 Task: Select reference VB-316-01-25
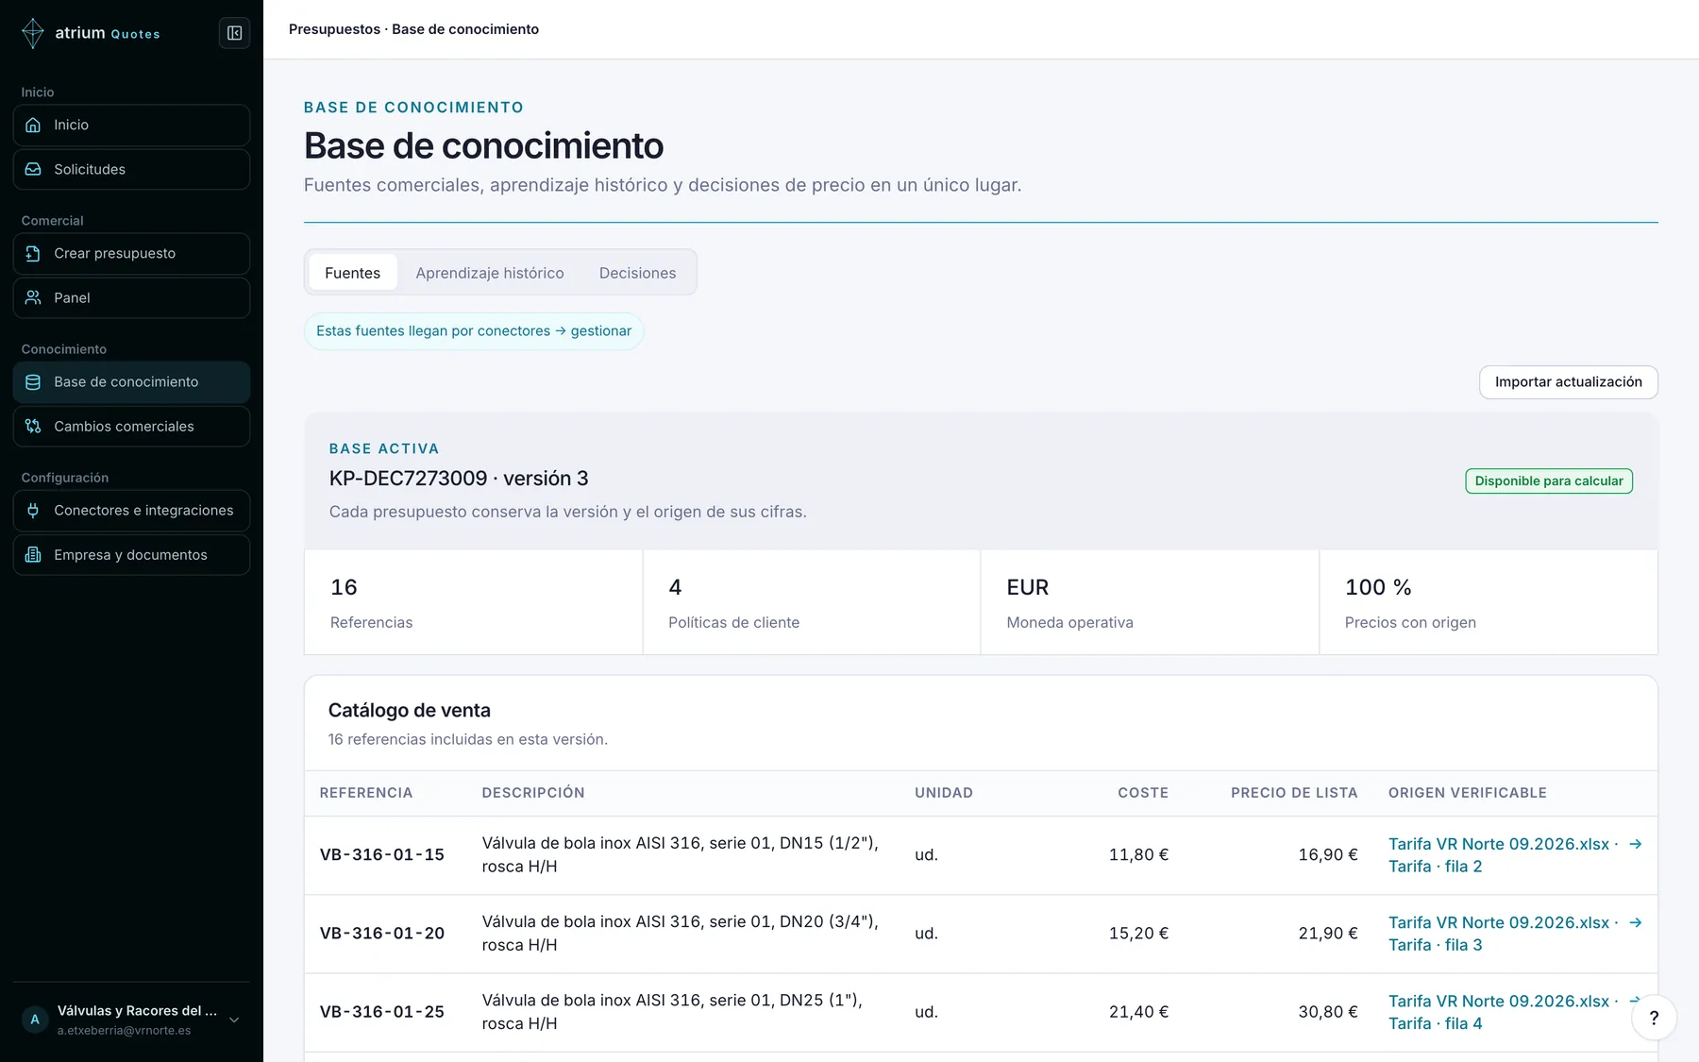[x=381, y=1011]
